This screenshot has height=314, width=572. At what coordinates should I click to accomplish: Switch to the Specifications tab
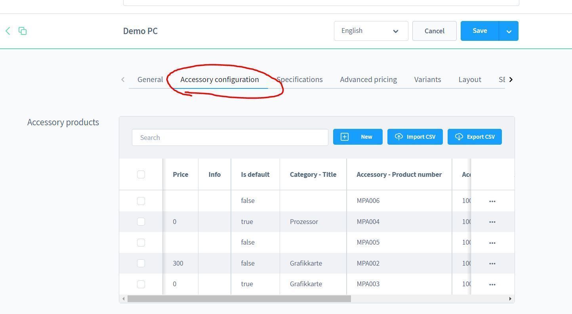click(300, 79)
